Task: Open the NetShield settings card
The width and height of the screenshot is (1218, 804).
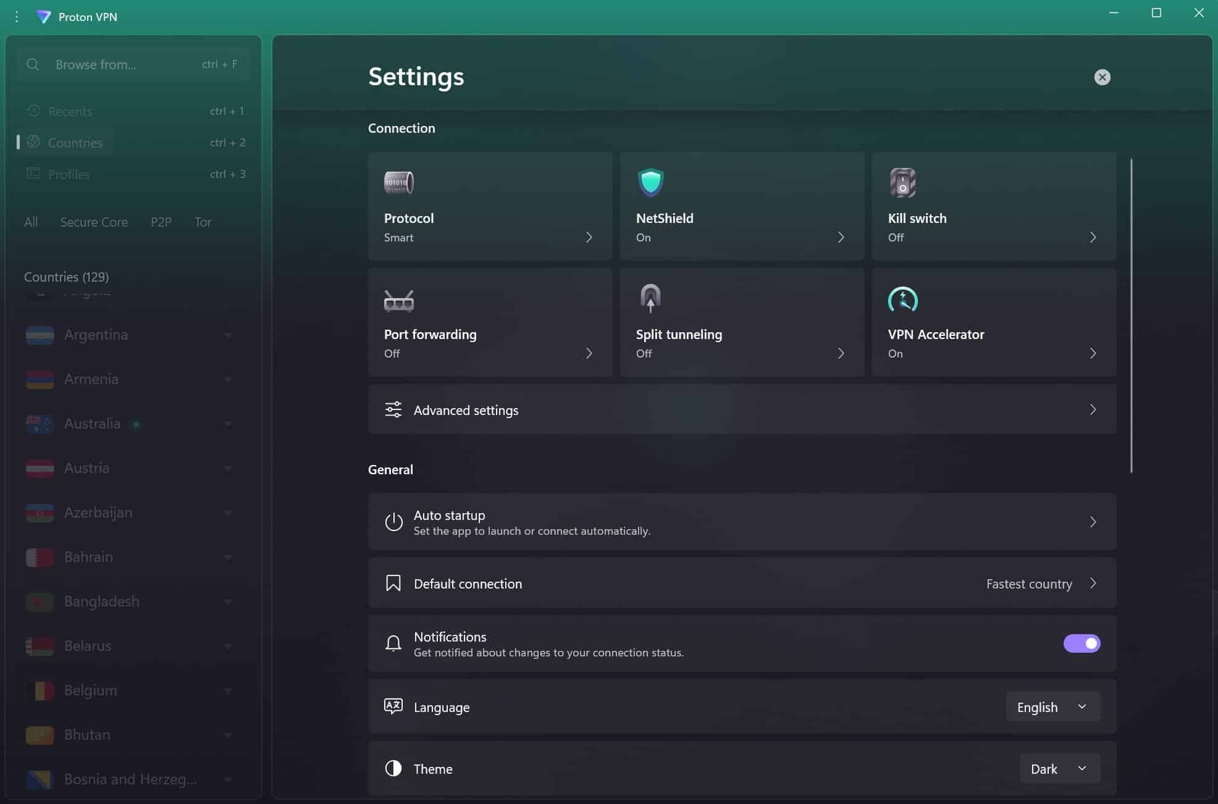Action: coord(742,206)
